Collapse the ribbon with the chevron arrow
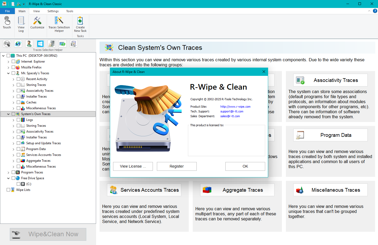Viewport: 378px width, 245px height. coord(369,11)
